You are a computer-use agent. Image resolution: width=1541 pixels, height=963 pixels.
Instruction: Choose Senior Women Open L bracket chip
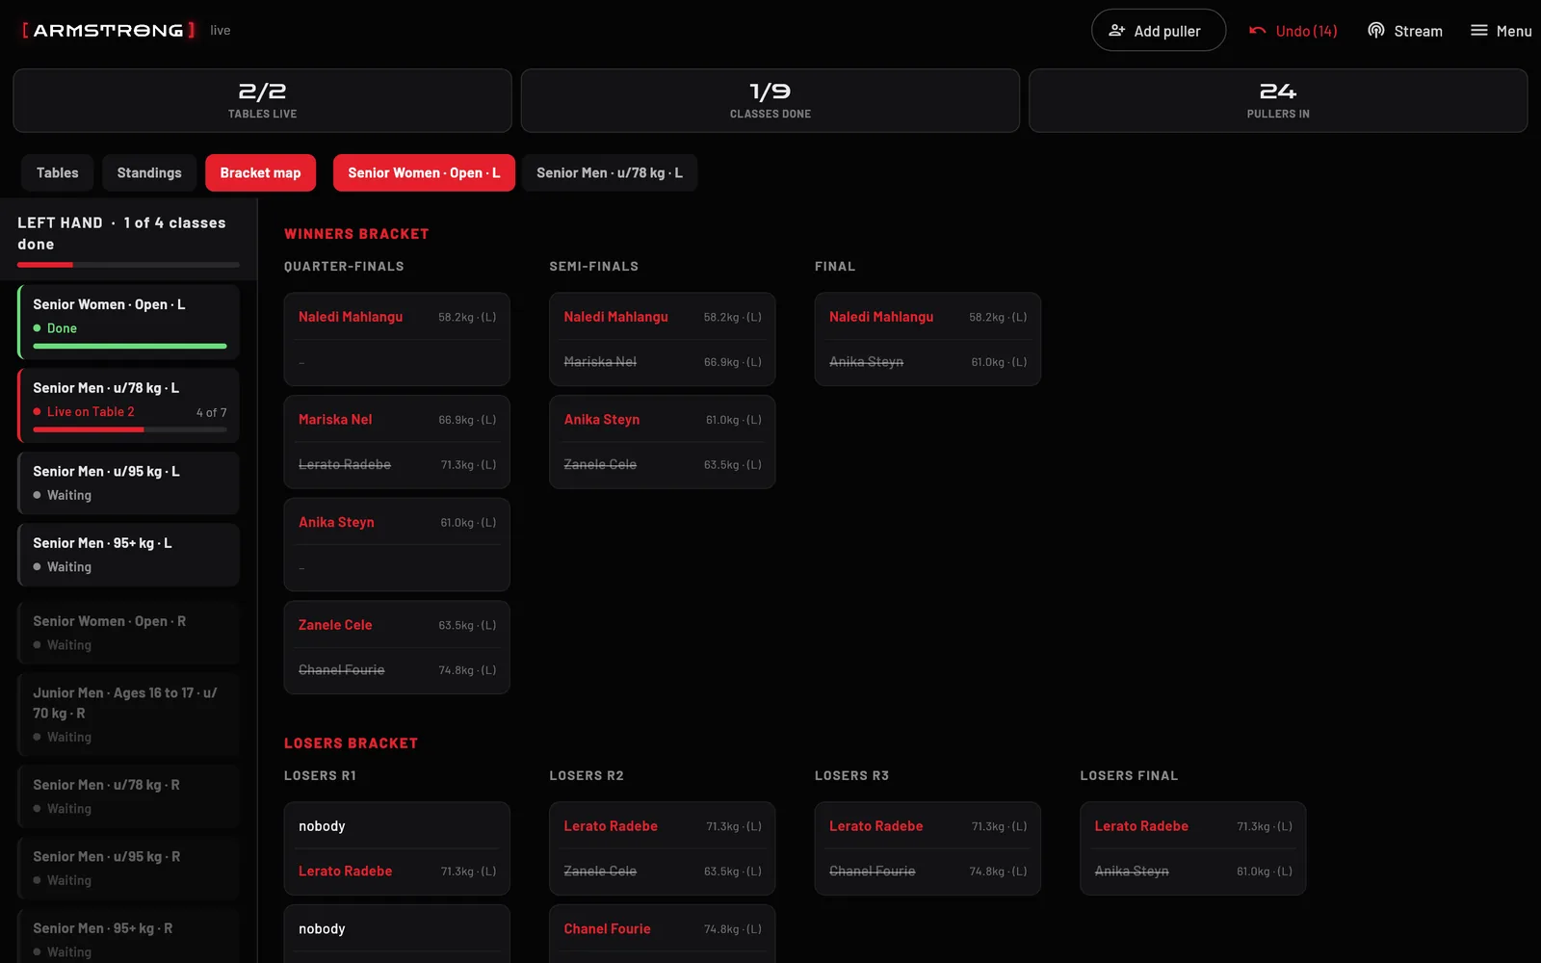tap(424, 173)
